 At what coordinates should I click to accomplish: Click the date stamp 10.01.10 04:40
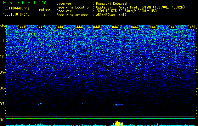[x=16, y=14]
